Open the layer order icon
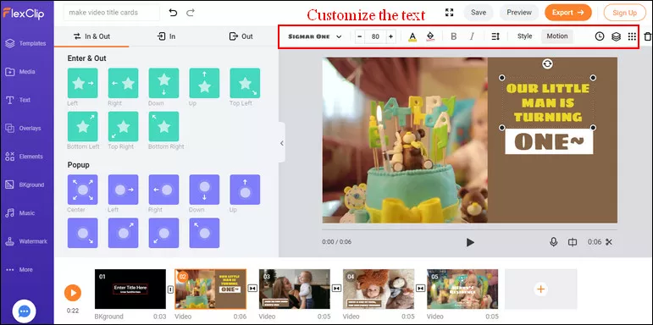 point(616,36)
